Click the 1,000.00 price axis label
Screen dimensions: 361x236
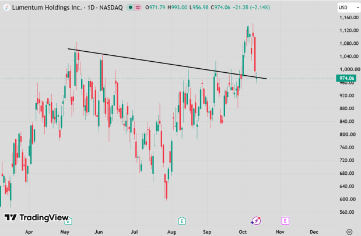(350, 69)
